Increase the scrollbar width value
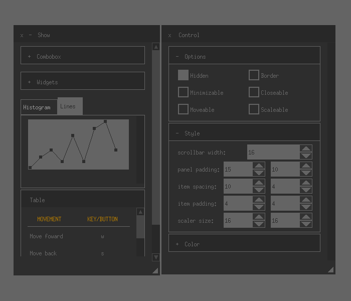 306,148
